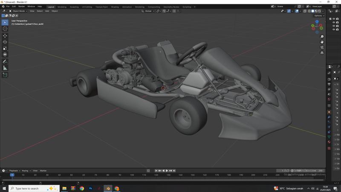Select the Measure tool
The height and width of the screenshot is (192, 341).
5,68
